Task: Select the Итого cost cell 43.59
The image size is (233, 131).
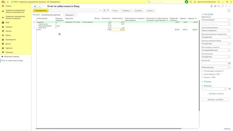Action: coord(118,30)
